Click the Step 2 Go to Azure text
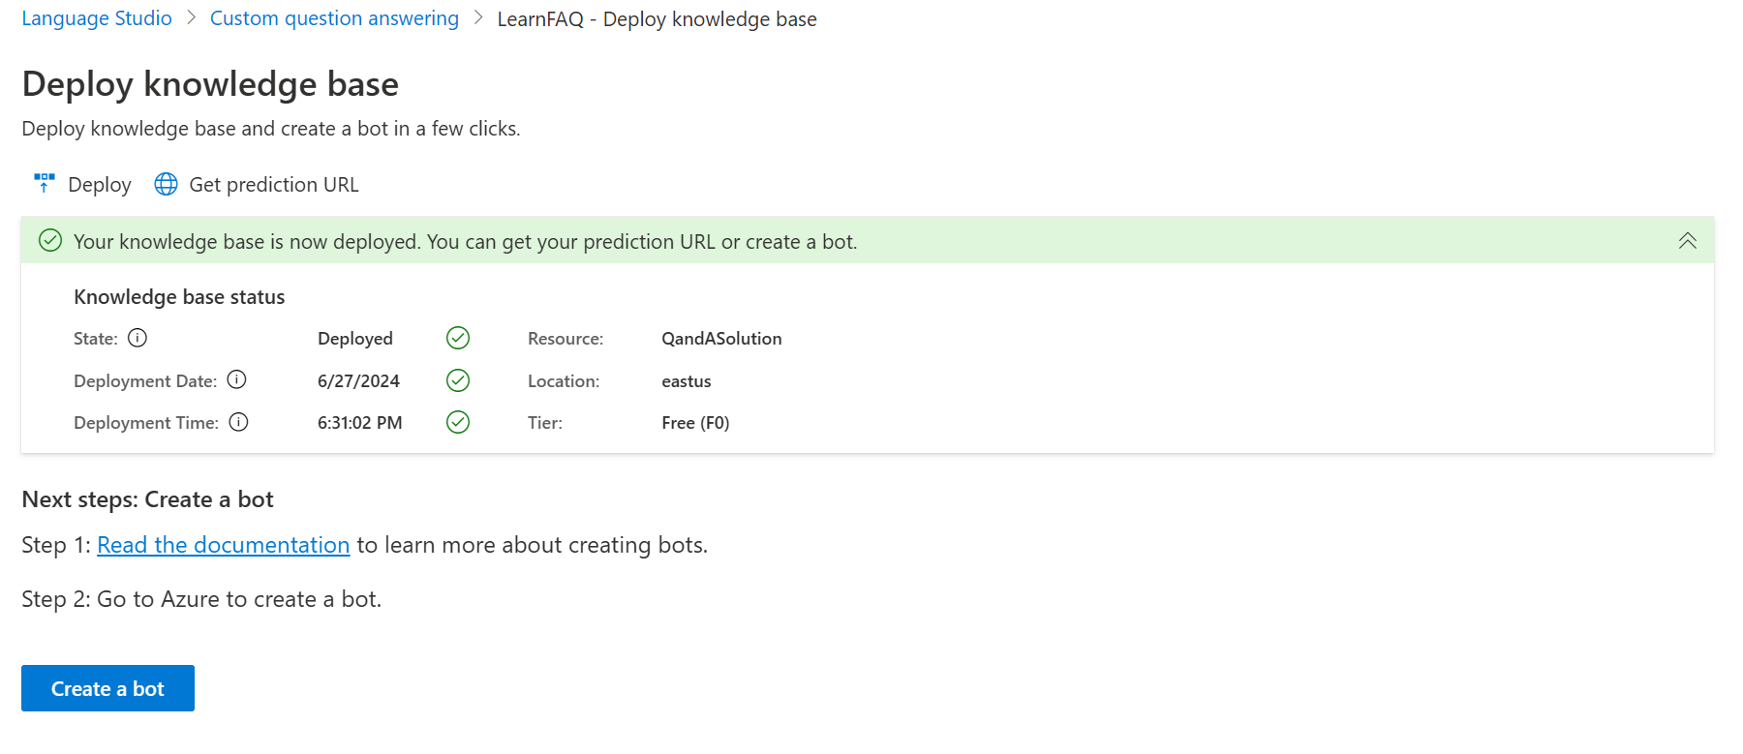Image resolution: width=1743 pixels, height=754 pixels. coord(201,599)
